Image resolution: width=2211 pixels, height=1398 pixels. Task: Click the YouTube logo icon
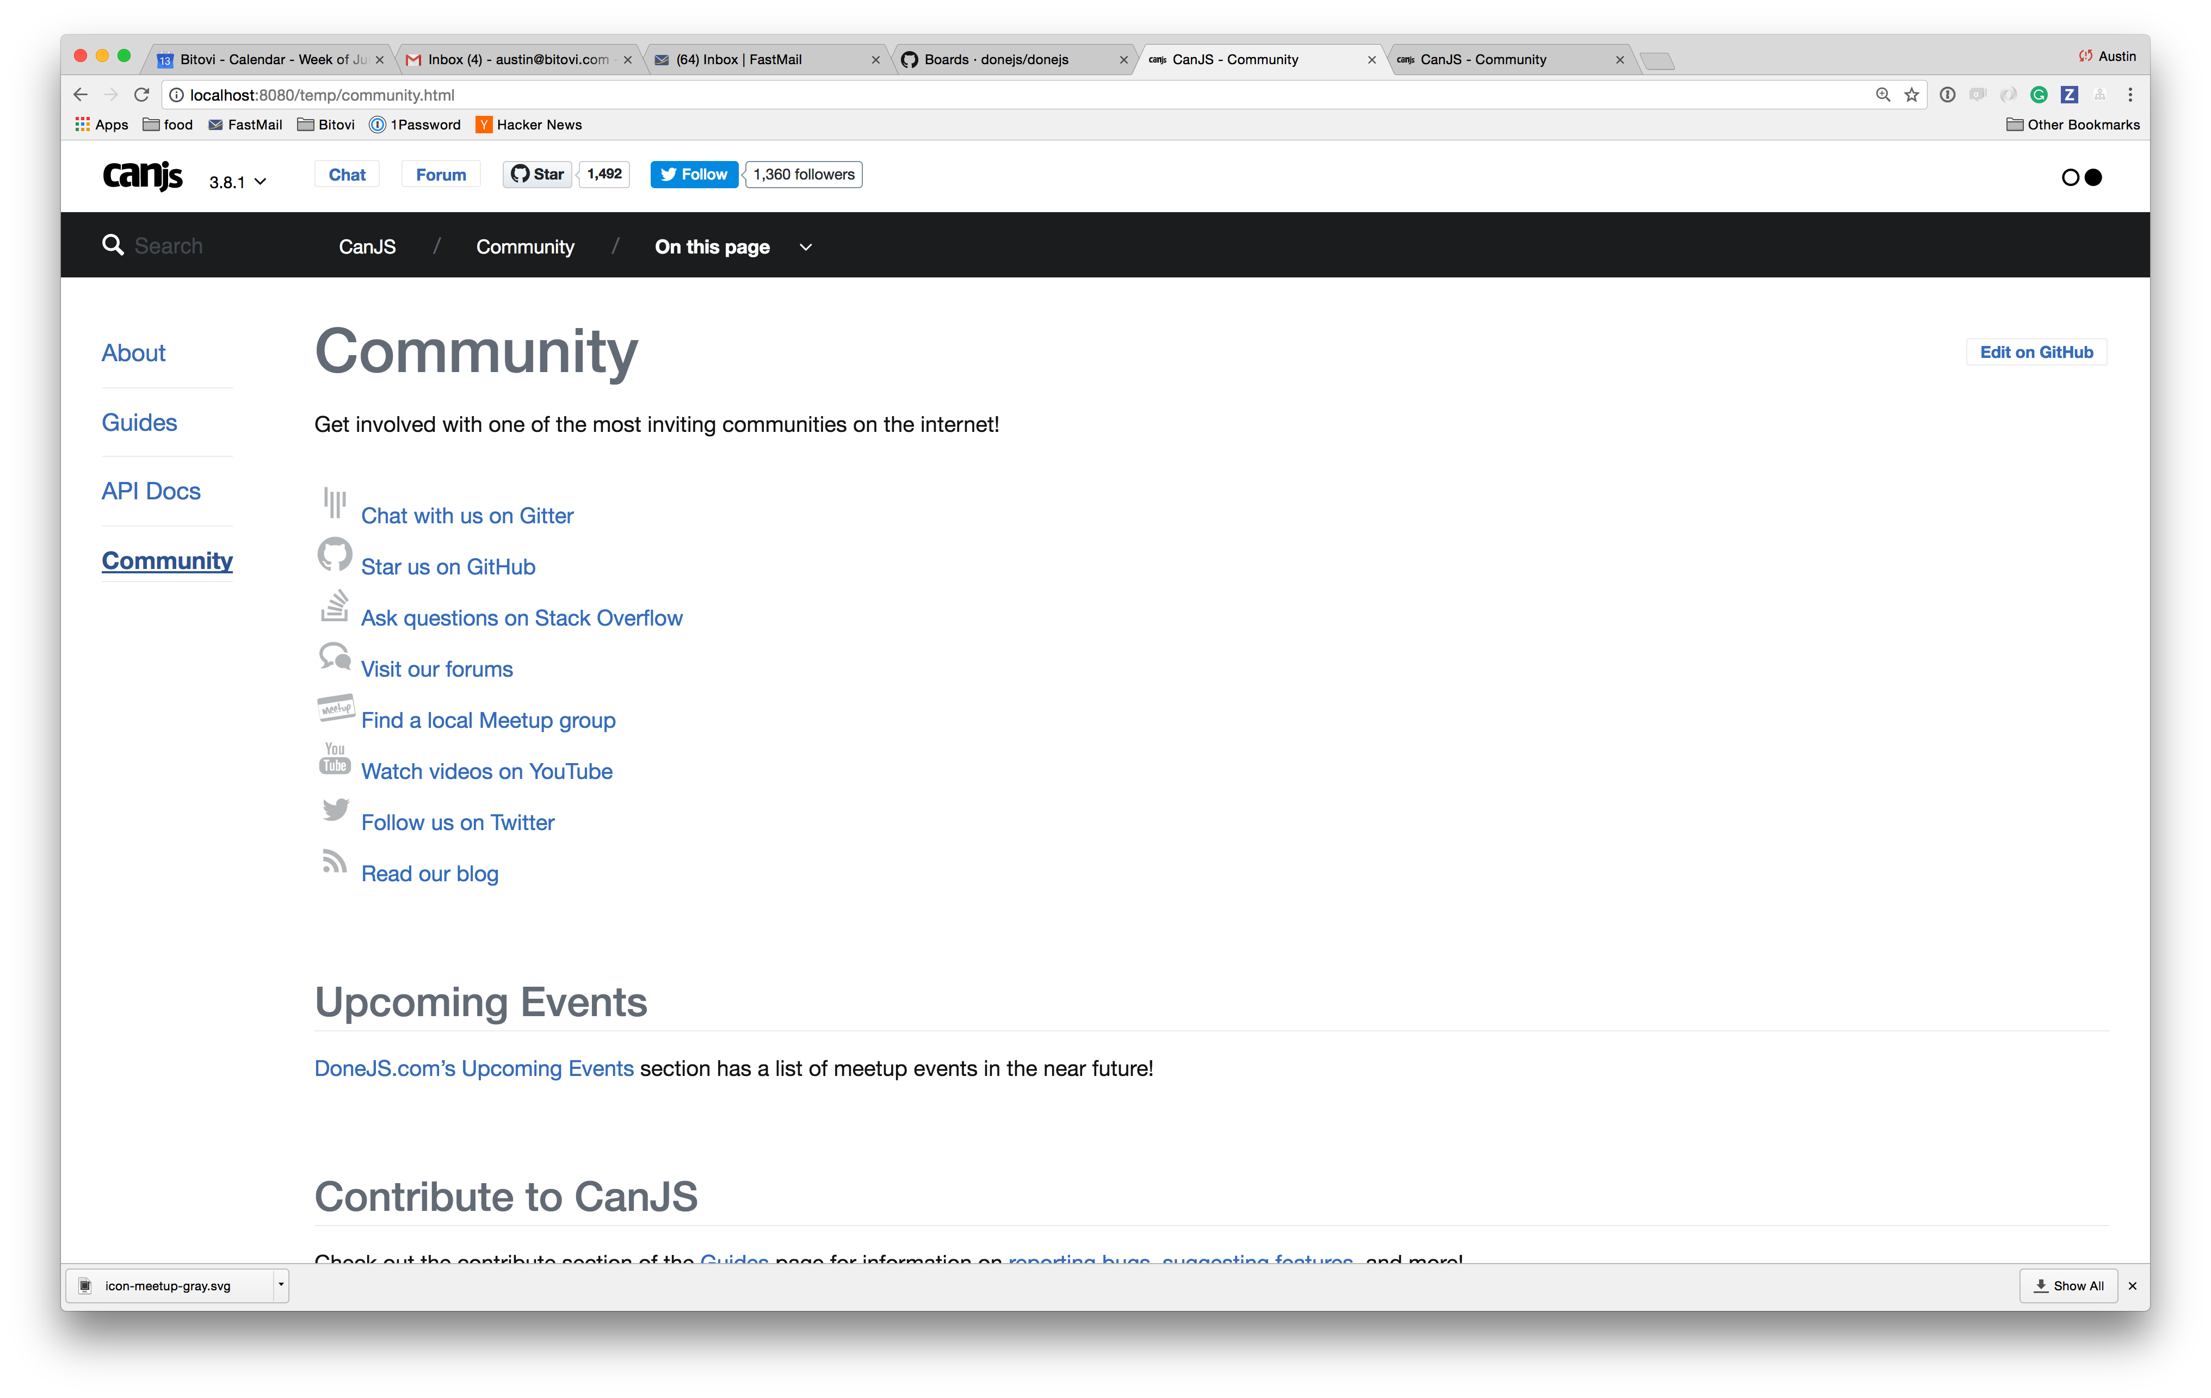click(334, 758)
